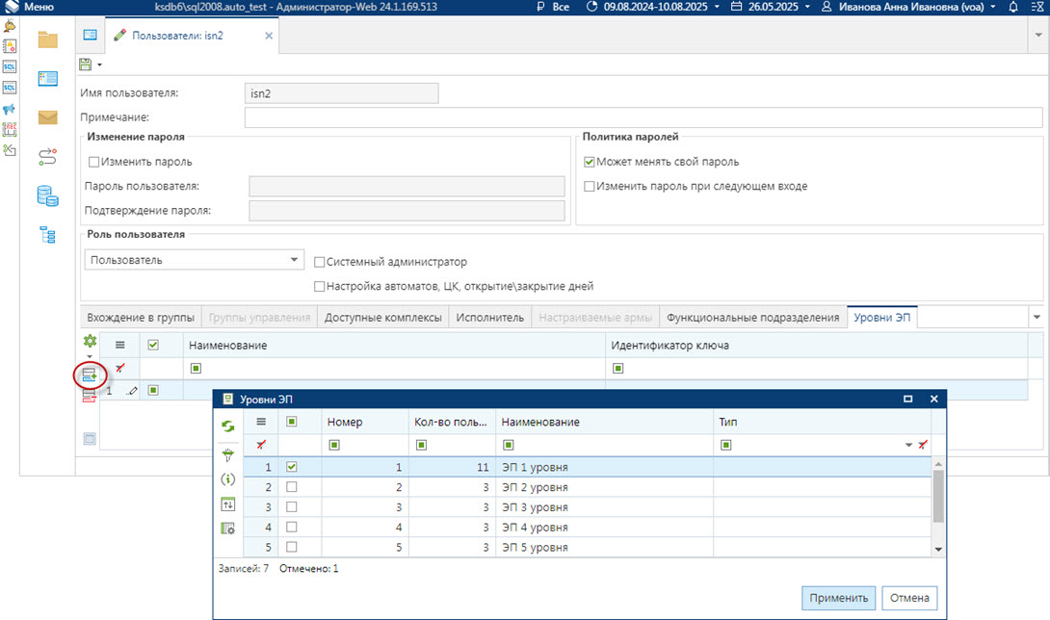Viewport: 1050px width, 620px height.
Task: Expand the arrow under the green gear icon
Action: [90, 357]
